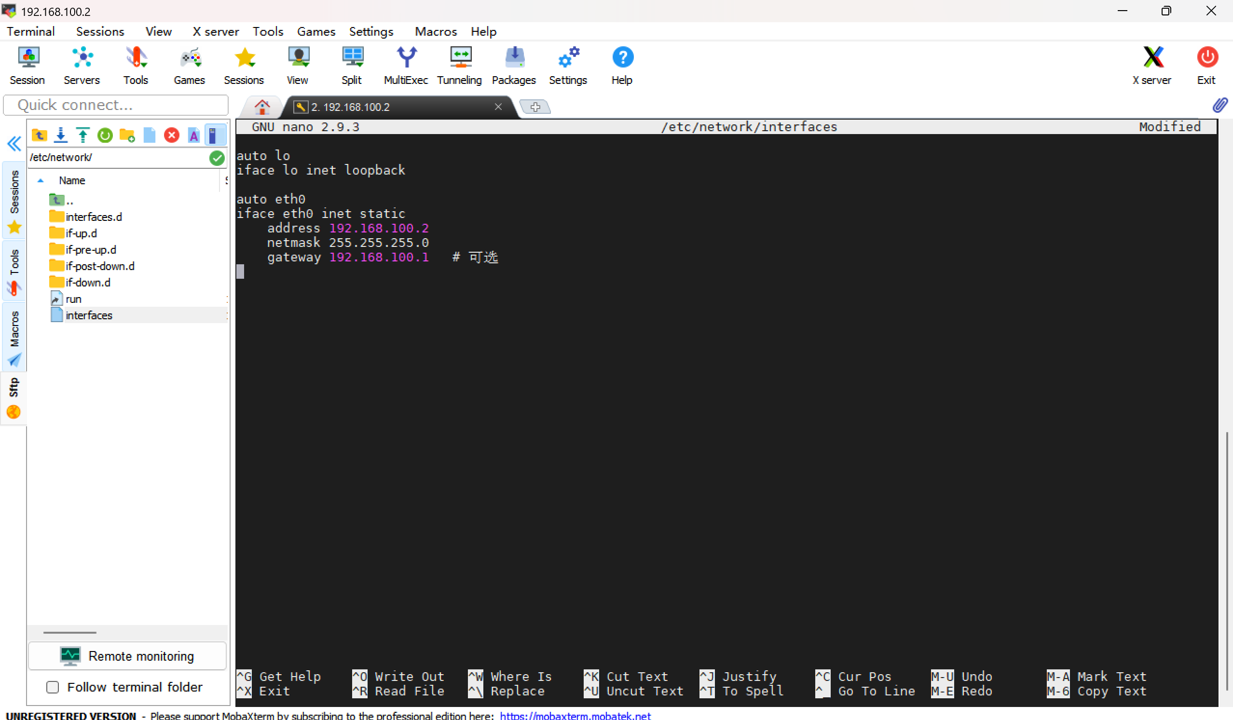The image size is (1233, 720).
Task: Click the red delete icon in SFTP toolbar
Action: click(x=171, y=135)
